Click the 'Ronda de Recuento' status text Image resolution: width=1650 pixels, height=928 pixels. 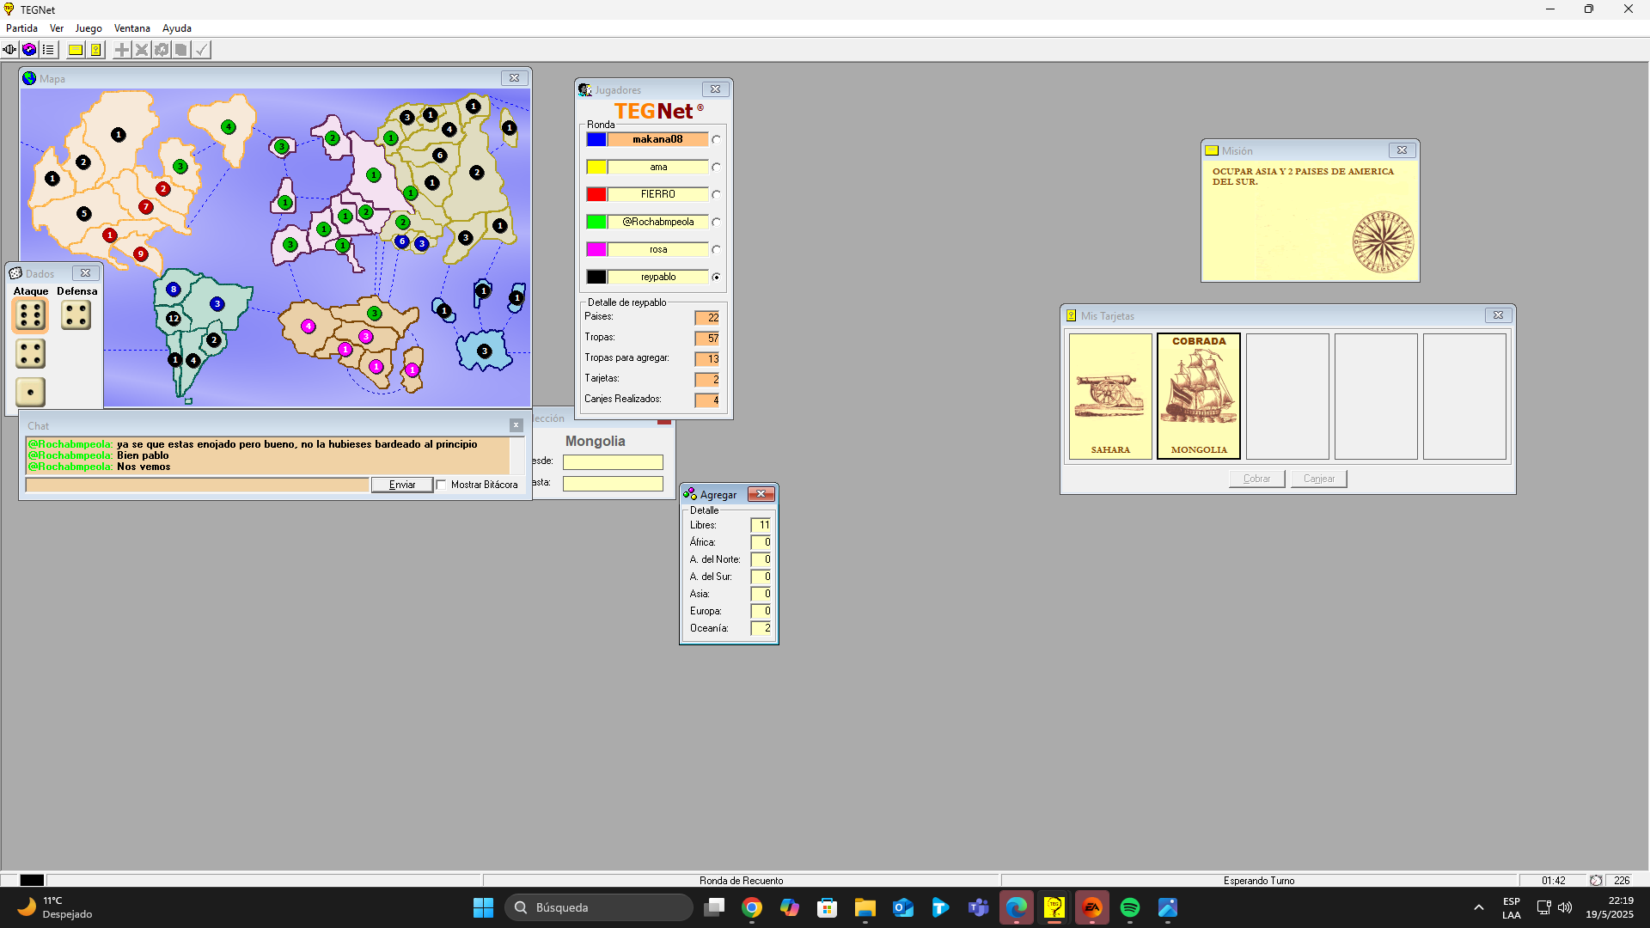click(741, 881)
